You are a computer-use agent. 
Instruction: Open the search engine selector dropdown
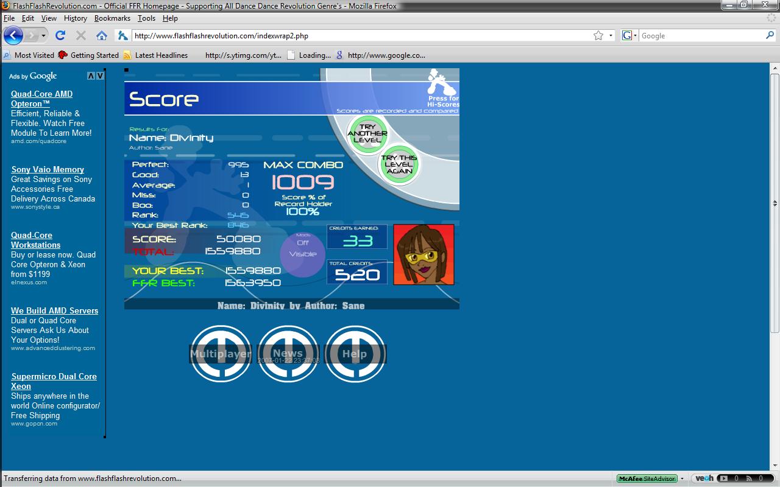tap(635, 35)
